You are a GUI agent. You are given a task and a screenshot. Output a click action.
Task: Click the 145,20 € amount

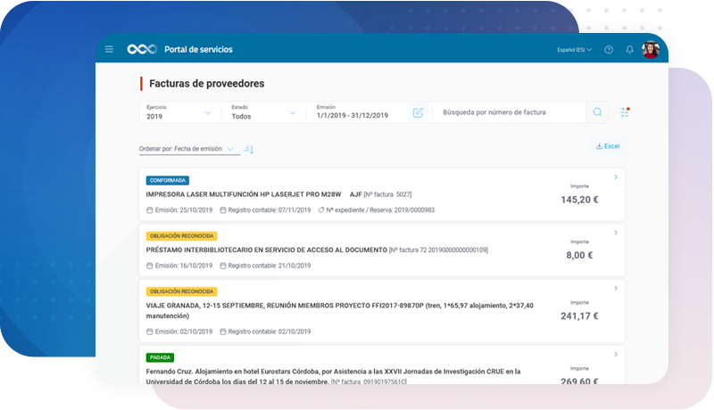pyautogui.click(x=579, y=200)
